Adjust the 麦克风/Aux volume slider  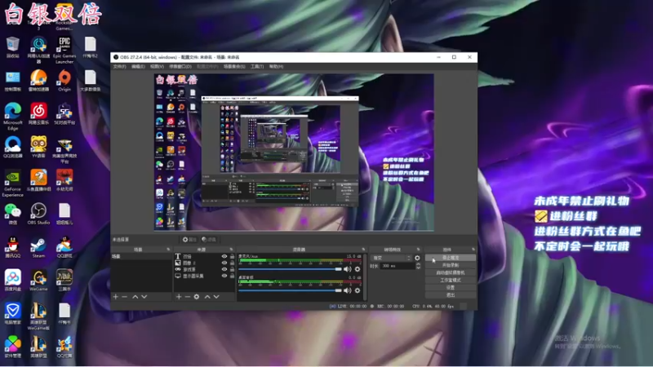point(291,269)
